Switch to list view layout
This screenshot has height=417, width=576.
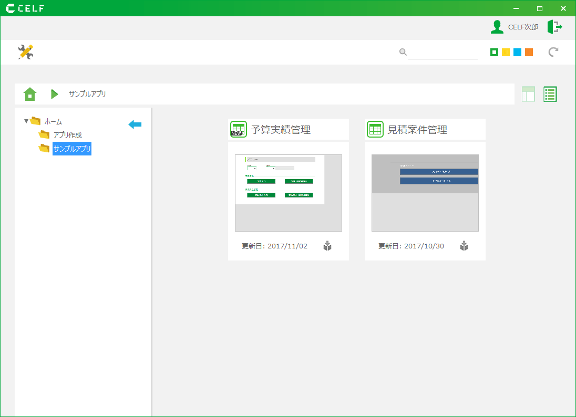click(x=550, y=94)
